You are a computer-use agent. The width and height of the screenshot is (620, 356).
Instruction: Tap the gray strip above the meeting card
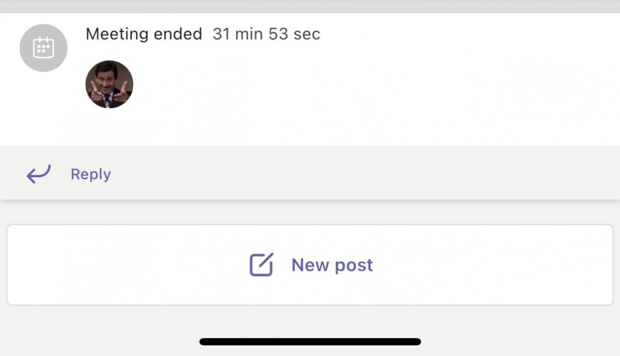point(310,6)
